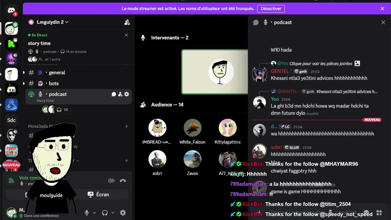
Task: Toggle noise suppression waveform icon
Action: tap(111, 181)
